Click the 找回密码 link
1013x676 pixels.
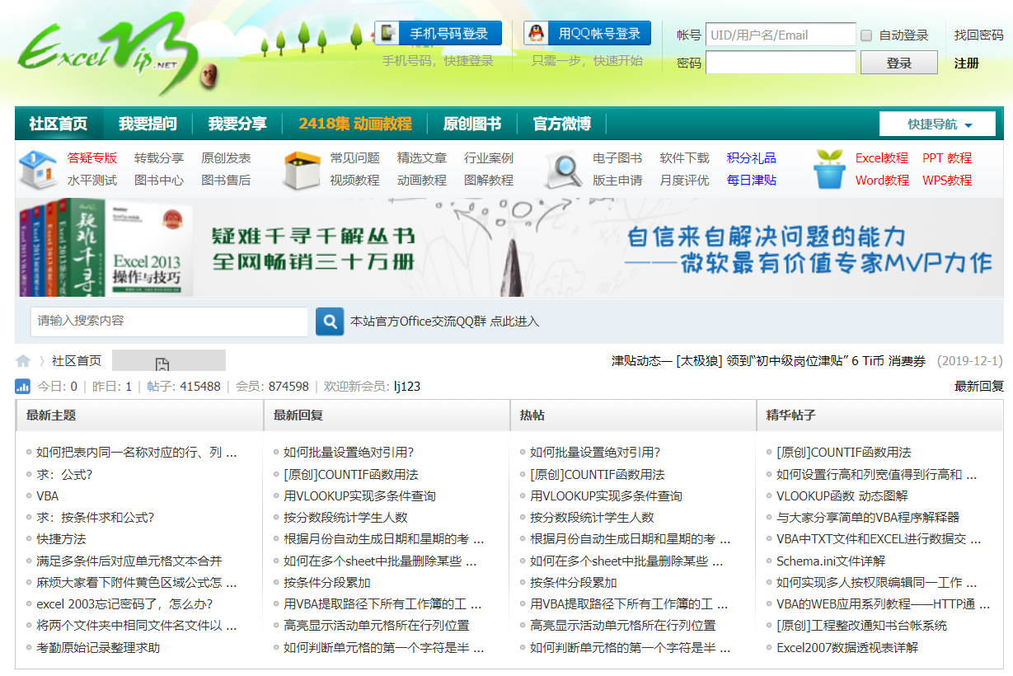pyautogui.click(x=979, y=35)
